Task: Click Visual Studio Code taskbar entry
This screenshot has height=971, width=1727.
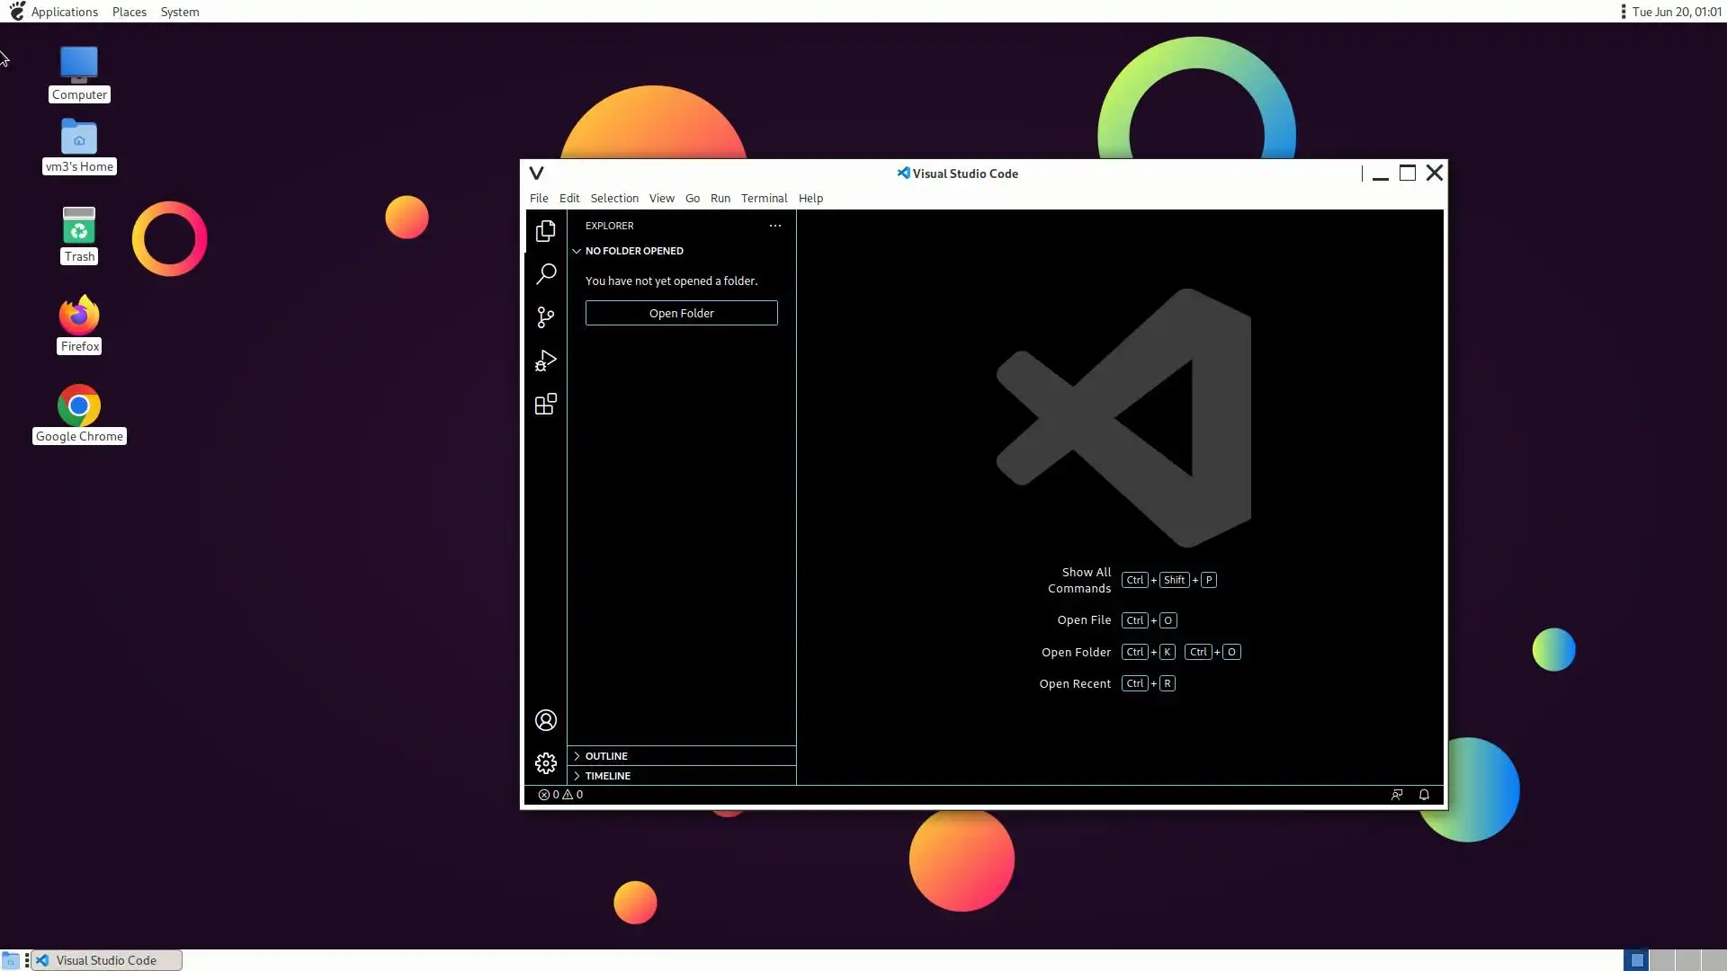Action: point(106,960)
